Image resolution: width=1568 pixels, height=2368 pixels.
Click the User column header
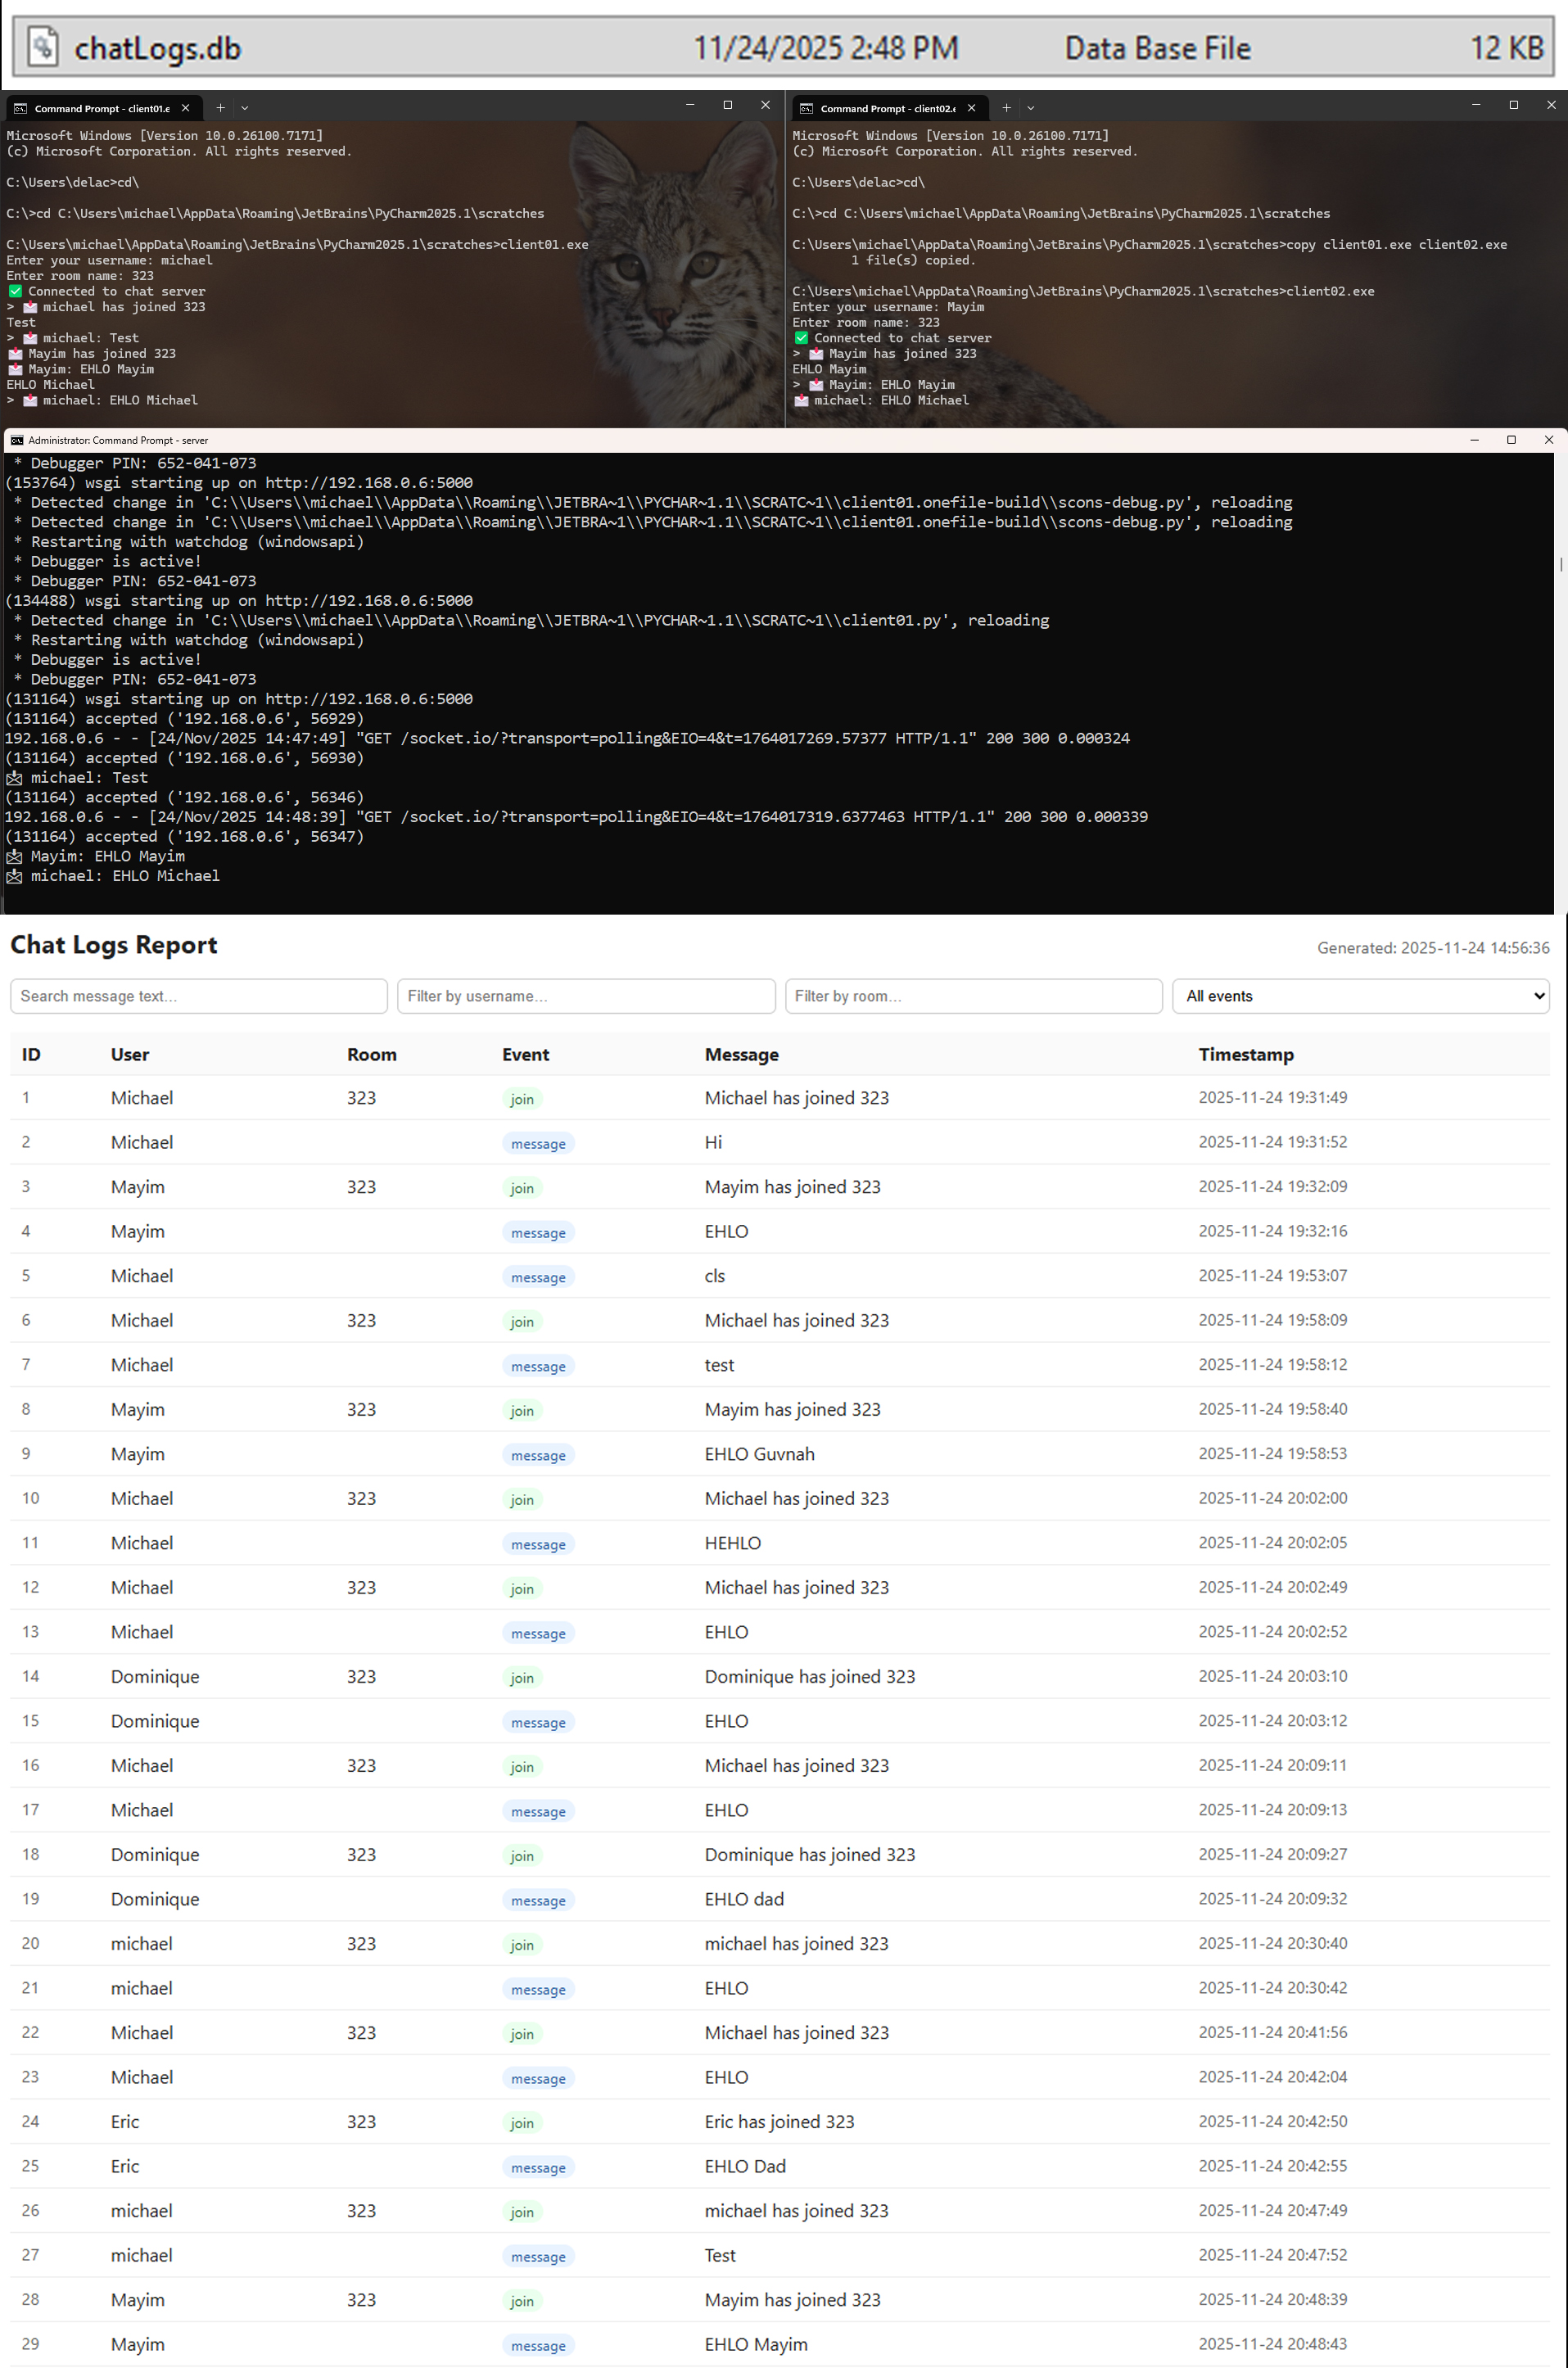point(130,1054)
